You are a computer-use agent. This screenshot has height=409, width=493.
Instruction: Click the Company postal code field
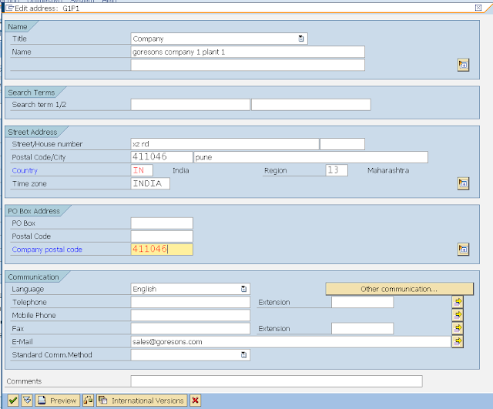[x=162, y=250]
